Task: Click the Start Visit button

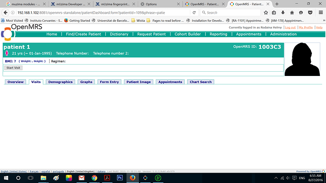Action: 13,68
